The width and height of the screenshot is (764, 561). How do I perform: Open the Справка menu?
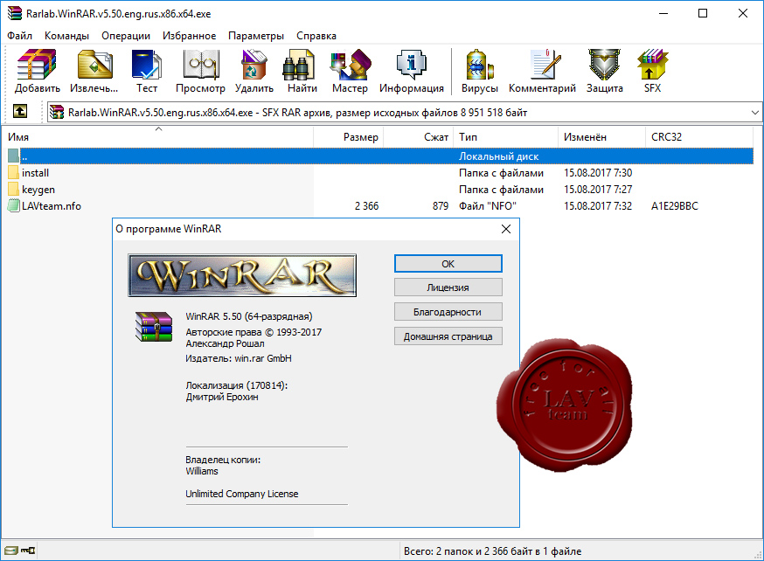[x=316, y=36]
